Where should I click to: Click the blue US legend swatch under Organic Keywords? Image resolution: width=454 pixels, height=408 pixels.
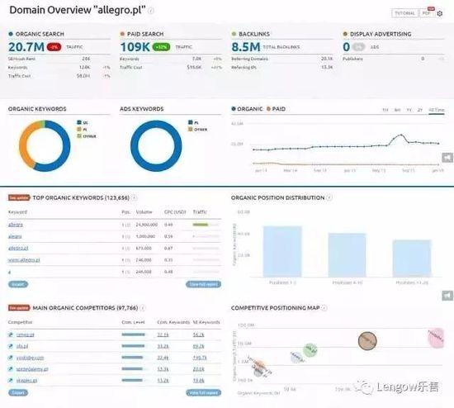(79, 122)
